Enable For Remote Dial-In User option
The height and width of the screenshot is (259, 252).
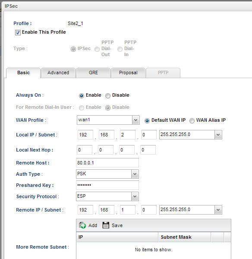82,107
